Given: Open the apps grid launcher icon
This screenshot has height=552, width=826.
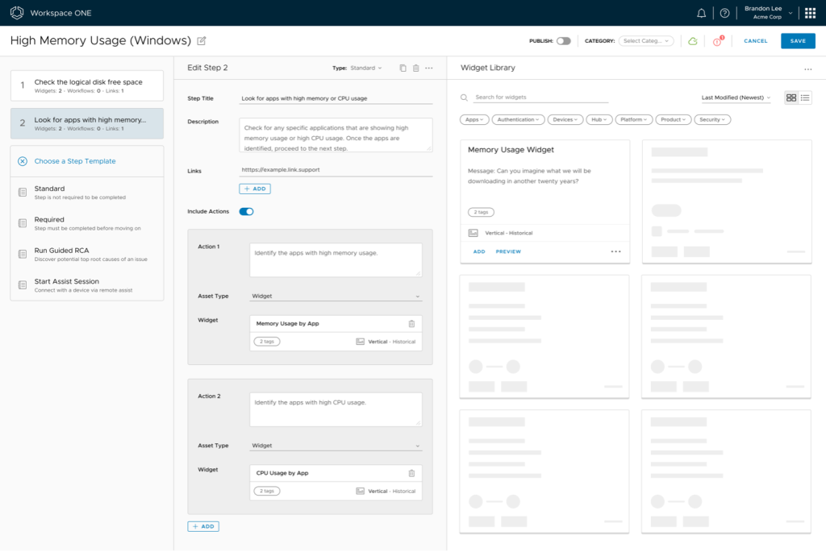Looking at the screenshot, I should point(810,13).
